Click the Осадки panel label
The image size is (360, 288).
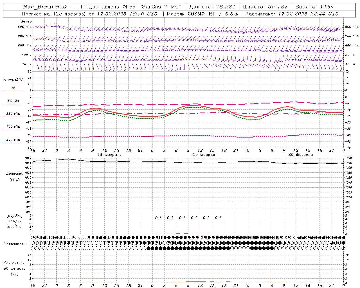pyautogui.click(x=15, y=221)
